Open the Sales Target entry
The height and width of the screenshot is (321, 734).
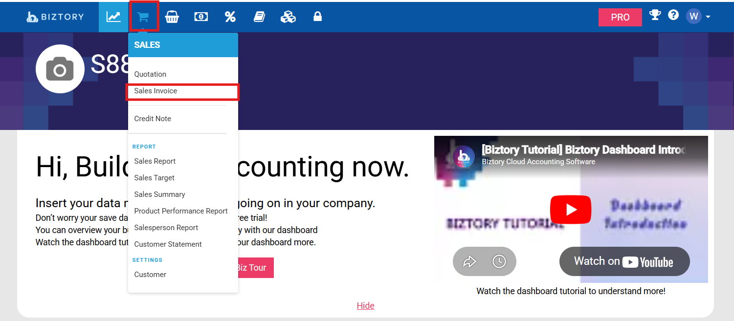154,178
